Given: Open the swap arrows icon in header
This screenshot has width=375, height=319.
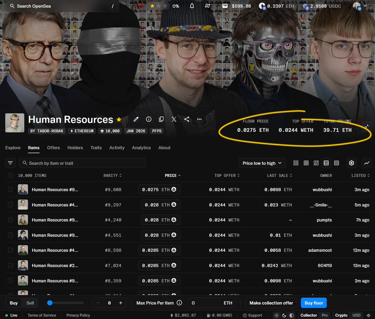Looking at the screenshot, I should click(207, 6).
